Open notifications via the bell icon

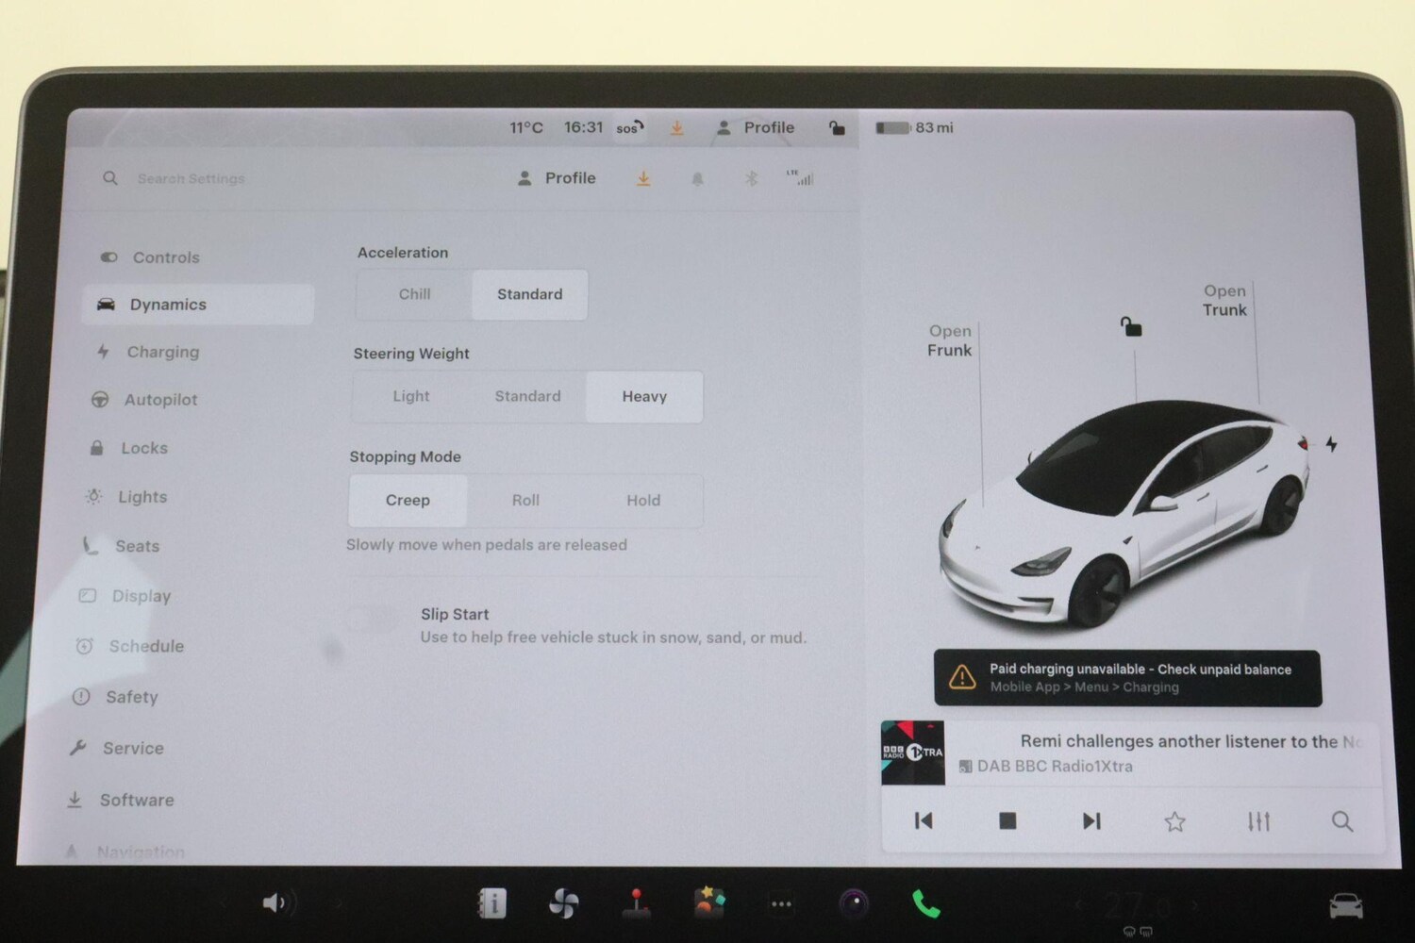click(697, 178)
